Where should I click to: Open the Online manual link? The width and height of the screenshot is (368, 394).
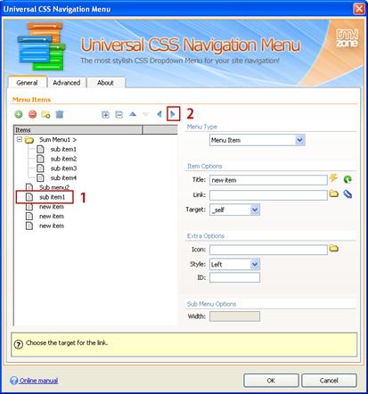pyautogui.click(x=38, y=381)
